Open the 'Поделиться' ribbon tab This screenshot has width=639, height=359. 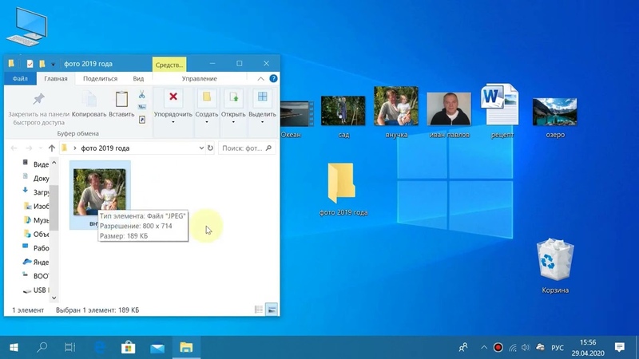point(100,79)
